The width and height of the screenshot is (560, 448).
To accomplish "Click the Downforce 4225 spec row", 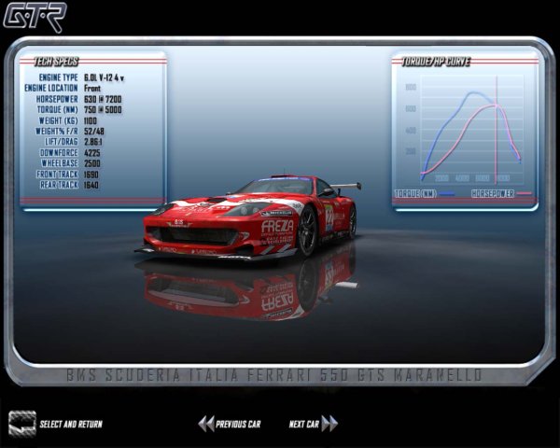I will (x=84, y=151).
